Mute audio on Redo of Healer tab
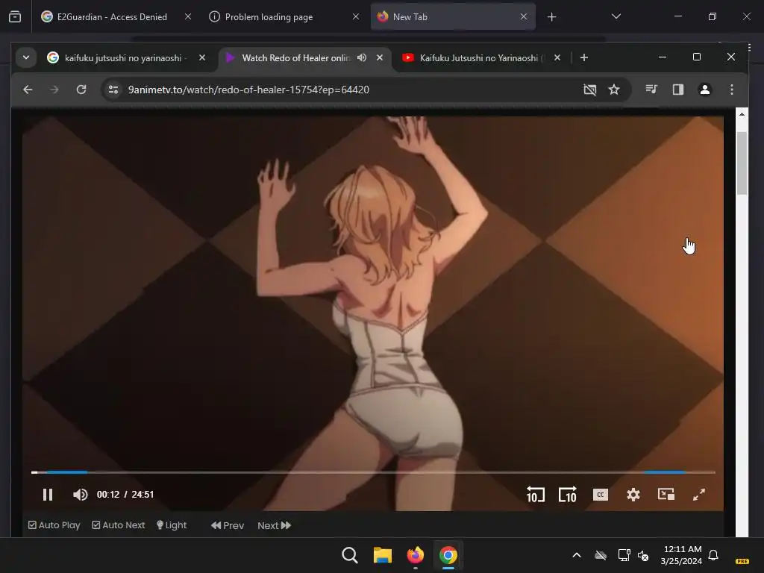 pyautogui.click(x=362, y=57)
